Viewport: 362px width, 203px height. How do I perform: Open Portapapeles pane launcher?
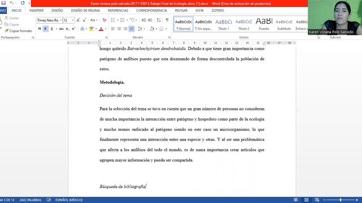[x=33, y=37]
